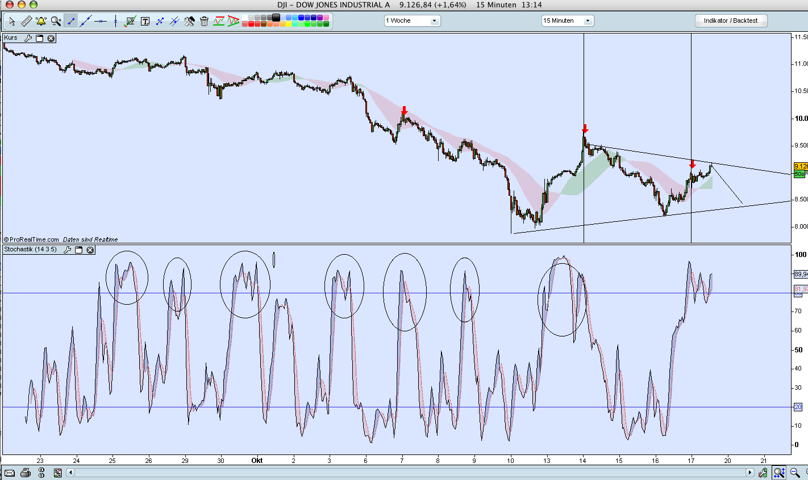Select the line segment drawing tool
This screenshot has width=808, height=480.
(x=70, y=21)
